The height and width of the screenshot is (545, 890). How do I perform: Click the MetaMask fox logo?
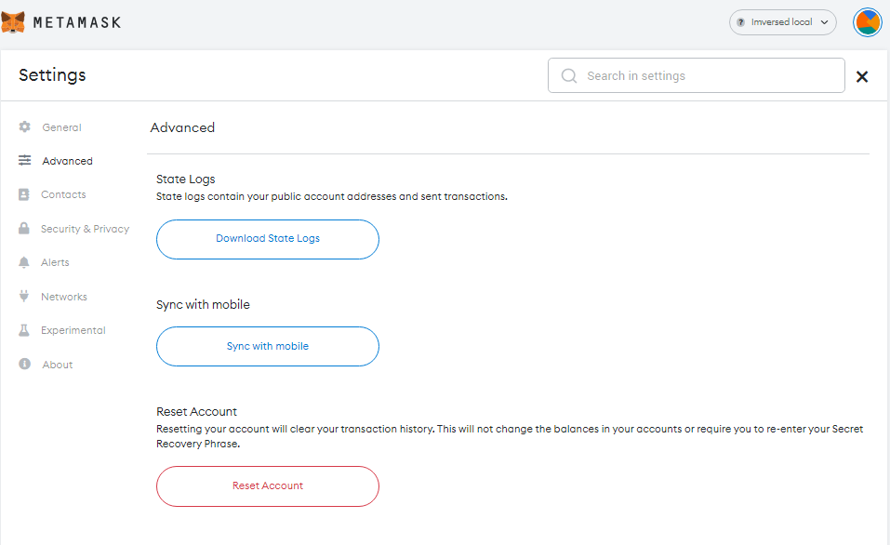pyautogui.click(x=12, y=22)
